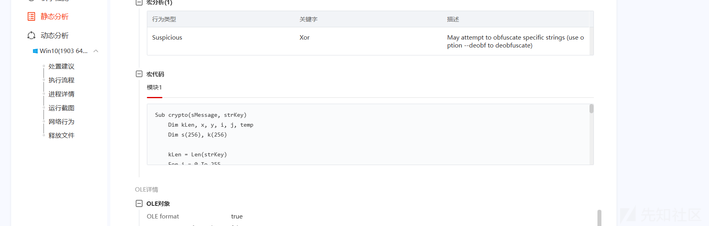Screen dimensions: 709x226
Task: Click the 描述 column header
Action: [x=453, y=19]
